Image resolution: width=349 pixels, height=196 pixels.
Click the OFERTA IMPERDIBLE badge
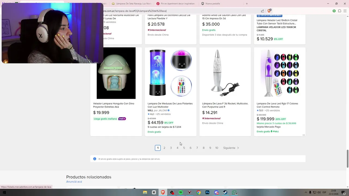(x=269, y=16)
